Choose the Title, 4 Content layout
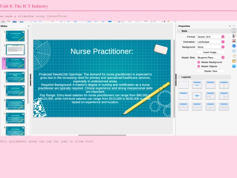The image size is (237, 178). click(x=210, y=106)
